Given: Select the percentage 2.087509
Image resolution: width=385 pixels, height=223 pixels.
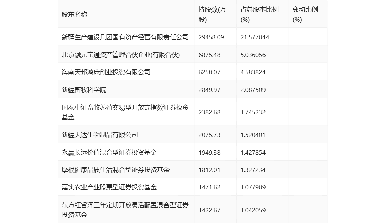Looking at the screenshot, I should coord(253,90).
